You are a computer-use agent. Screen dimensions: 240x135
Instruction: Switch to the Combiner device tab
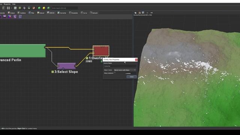22,13
